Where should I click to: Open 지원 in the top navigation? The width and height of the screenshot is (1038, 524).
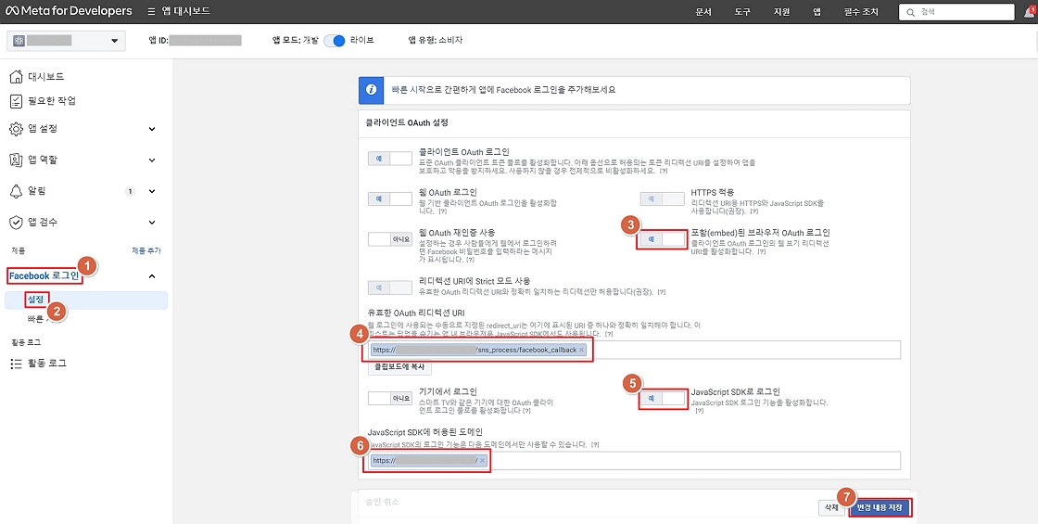coord(782,12)
